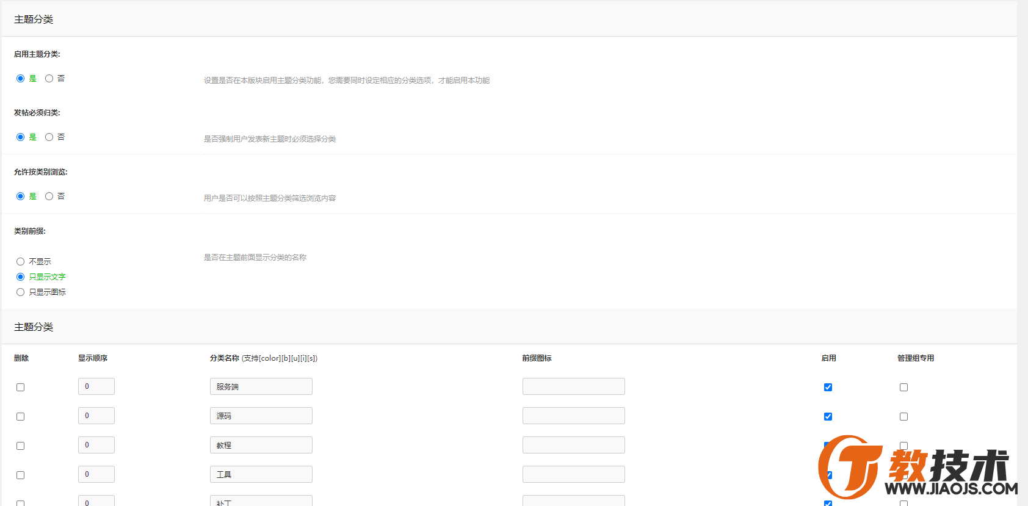Click the 删除 column header link
This screenshot has height=506, width=1028.
pos(21,358)
